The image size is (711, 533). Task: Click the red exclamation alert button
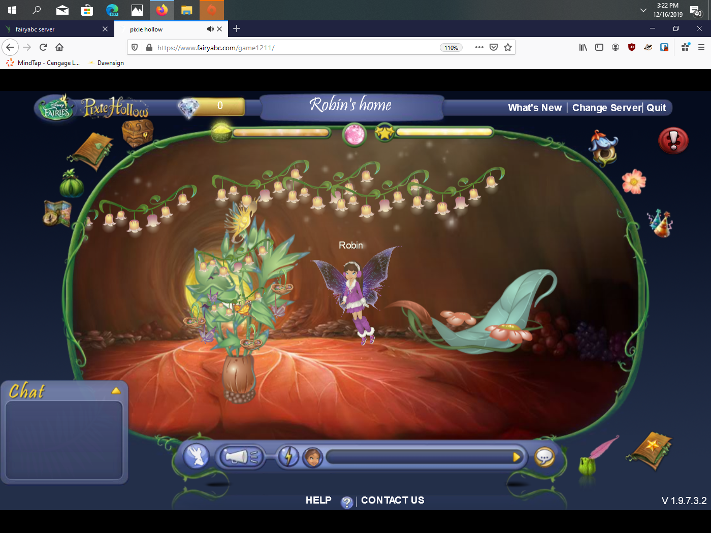(x=673, y=141)
